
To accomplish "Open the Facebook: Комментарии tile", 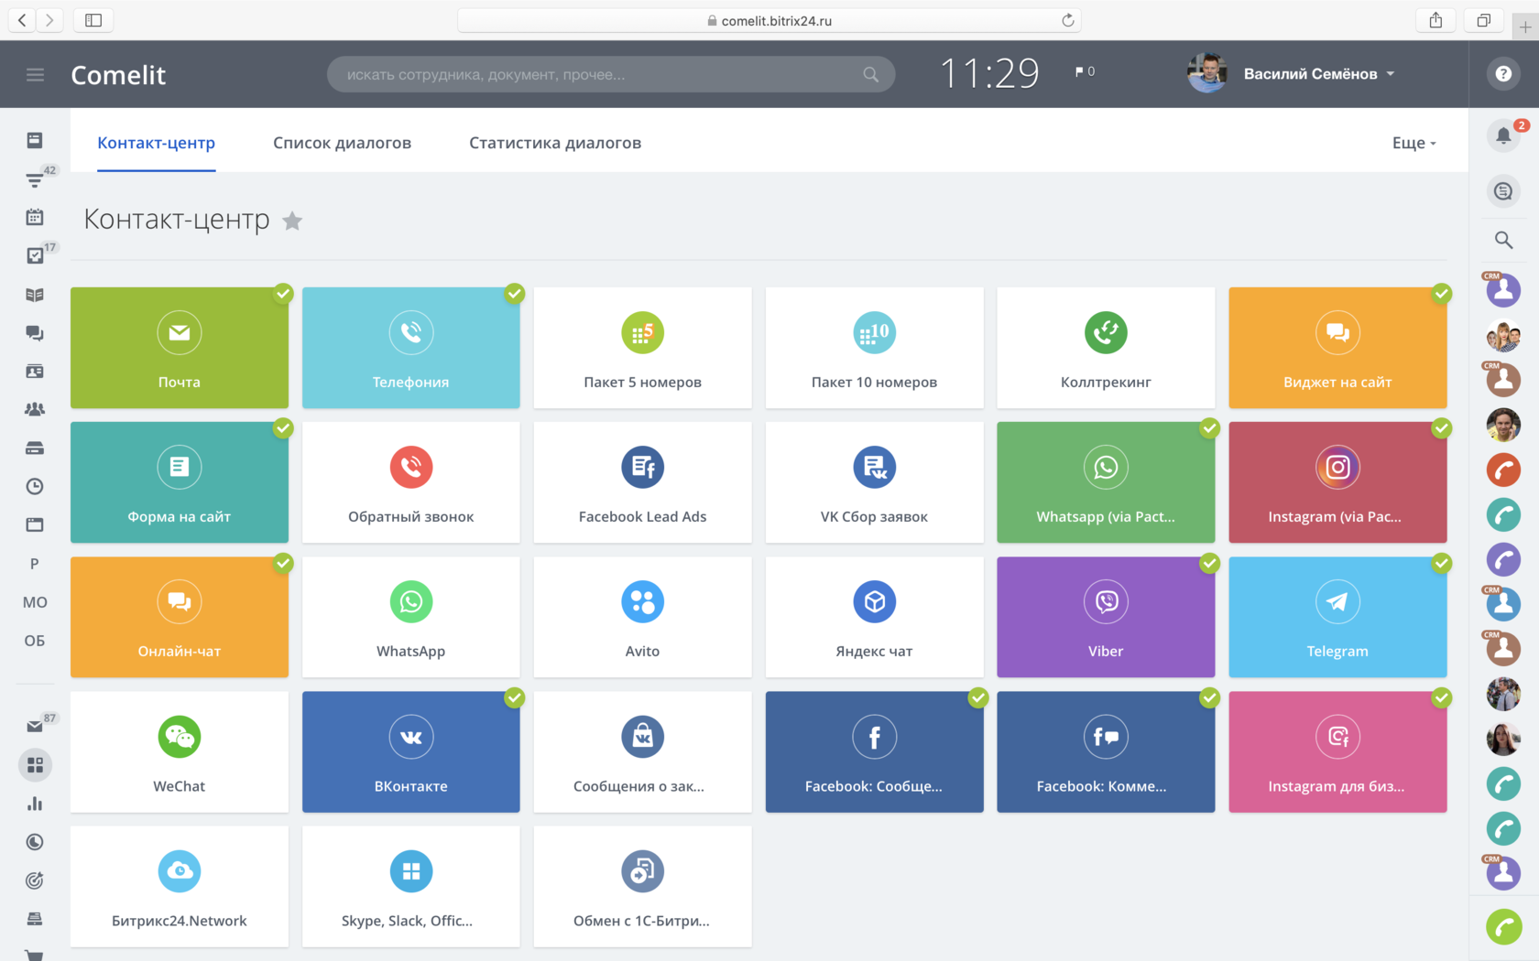I will 1106,751.
